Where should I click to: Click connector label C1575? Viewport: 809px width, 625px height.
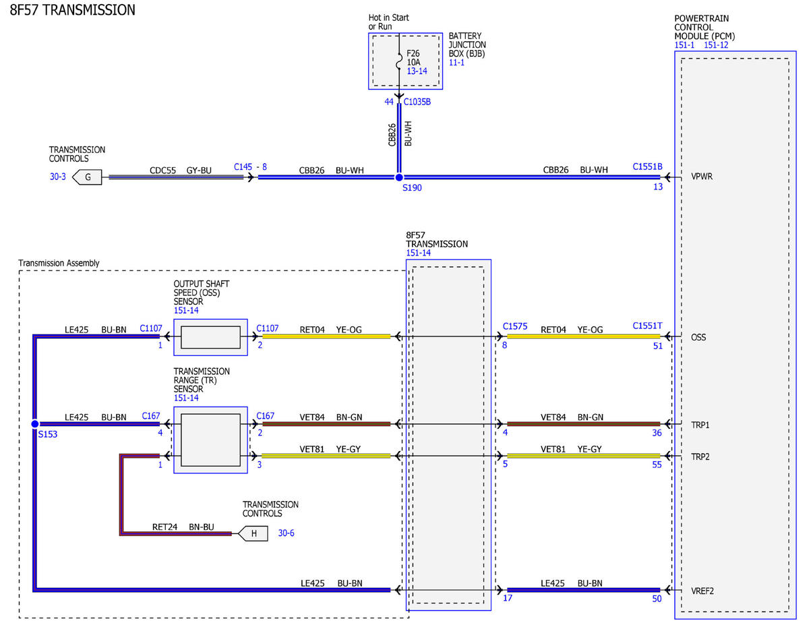coord(515,326)
